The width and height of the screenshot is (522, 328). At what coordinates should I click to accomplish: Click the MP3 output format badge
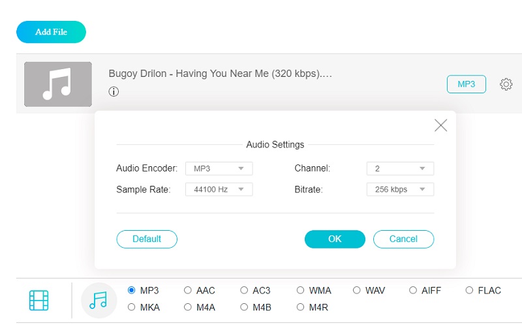point(466,84)
